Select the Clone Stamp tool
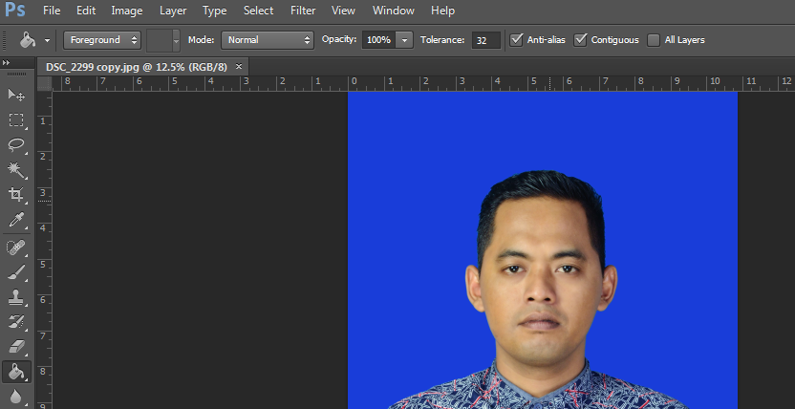795x409 pixels. 16,297
